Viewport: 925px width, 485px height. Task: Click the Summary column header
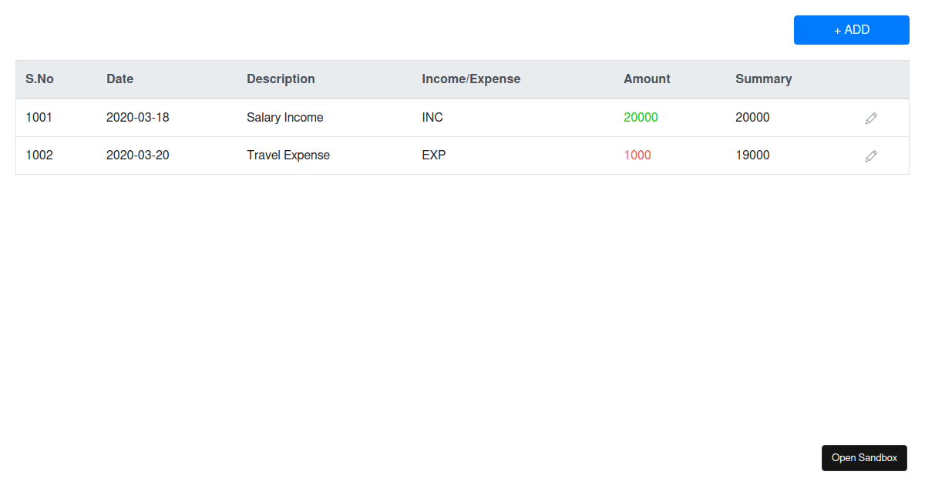(763, 79)
